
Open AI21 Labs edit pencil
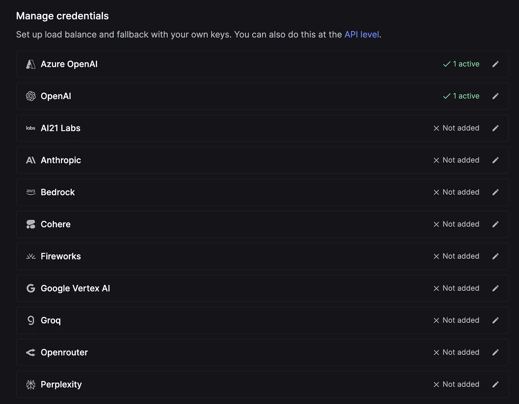(x=495, y=128)
